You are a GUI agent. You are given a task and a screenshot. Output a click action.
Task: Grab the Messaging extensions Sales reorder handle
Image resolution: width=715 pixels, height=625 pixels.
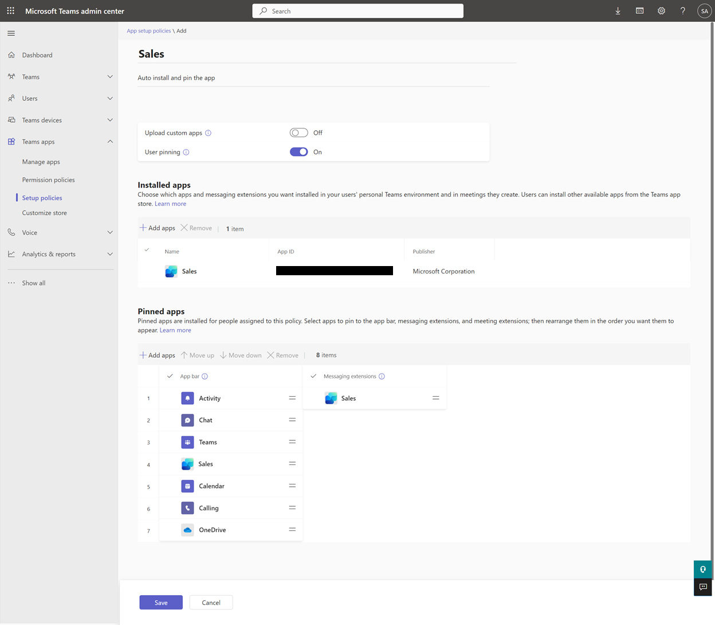[x=435, y=398]
